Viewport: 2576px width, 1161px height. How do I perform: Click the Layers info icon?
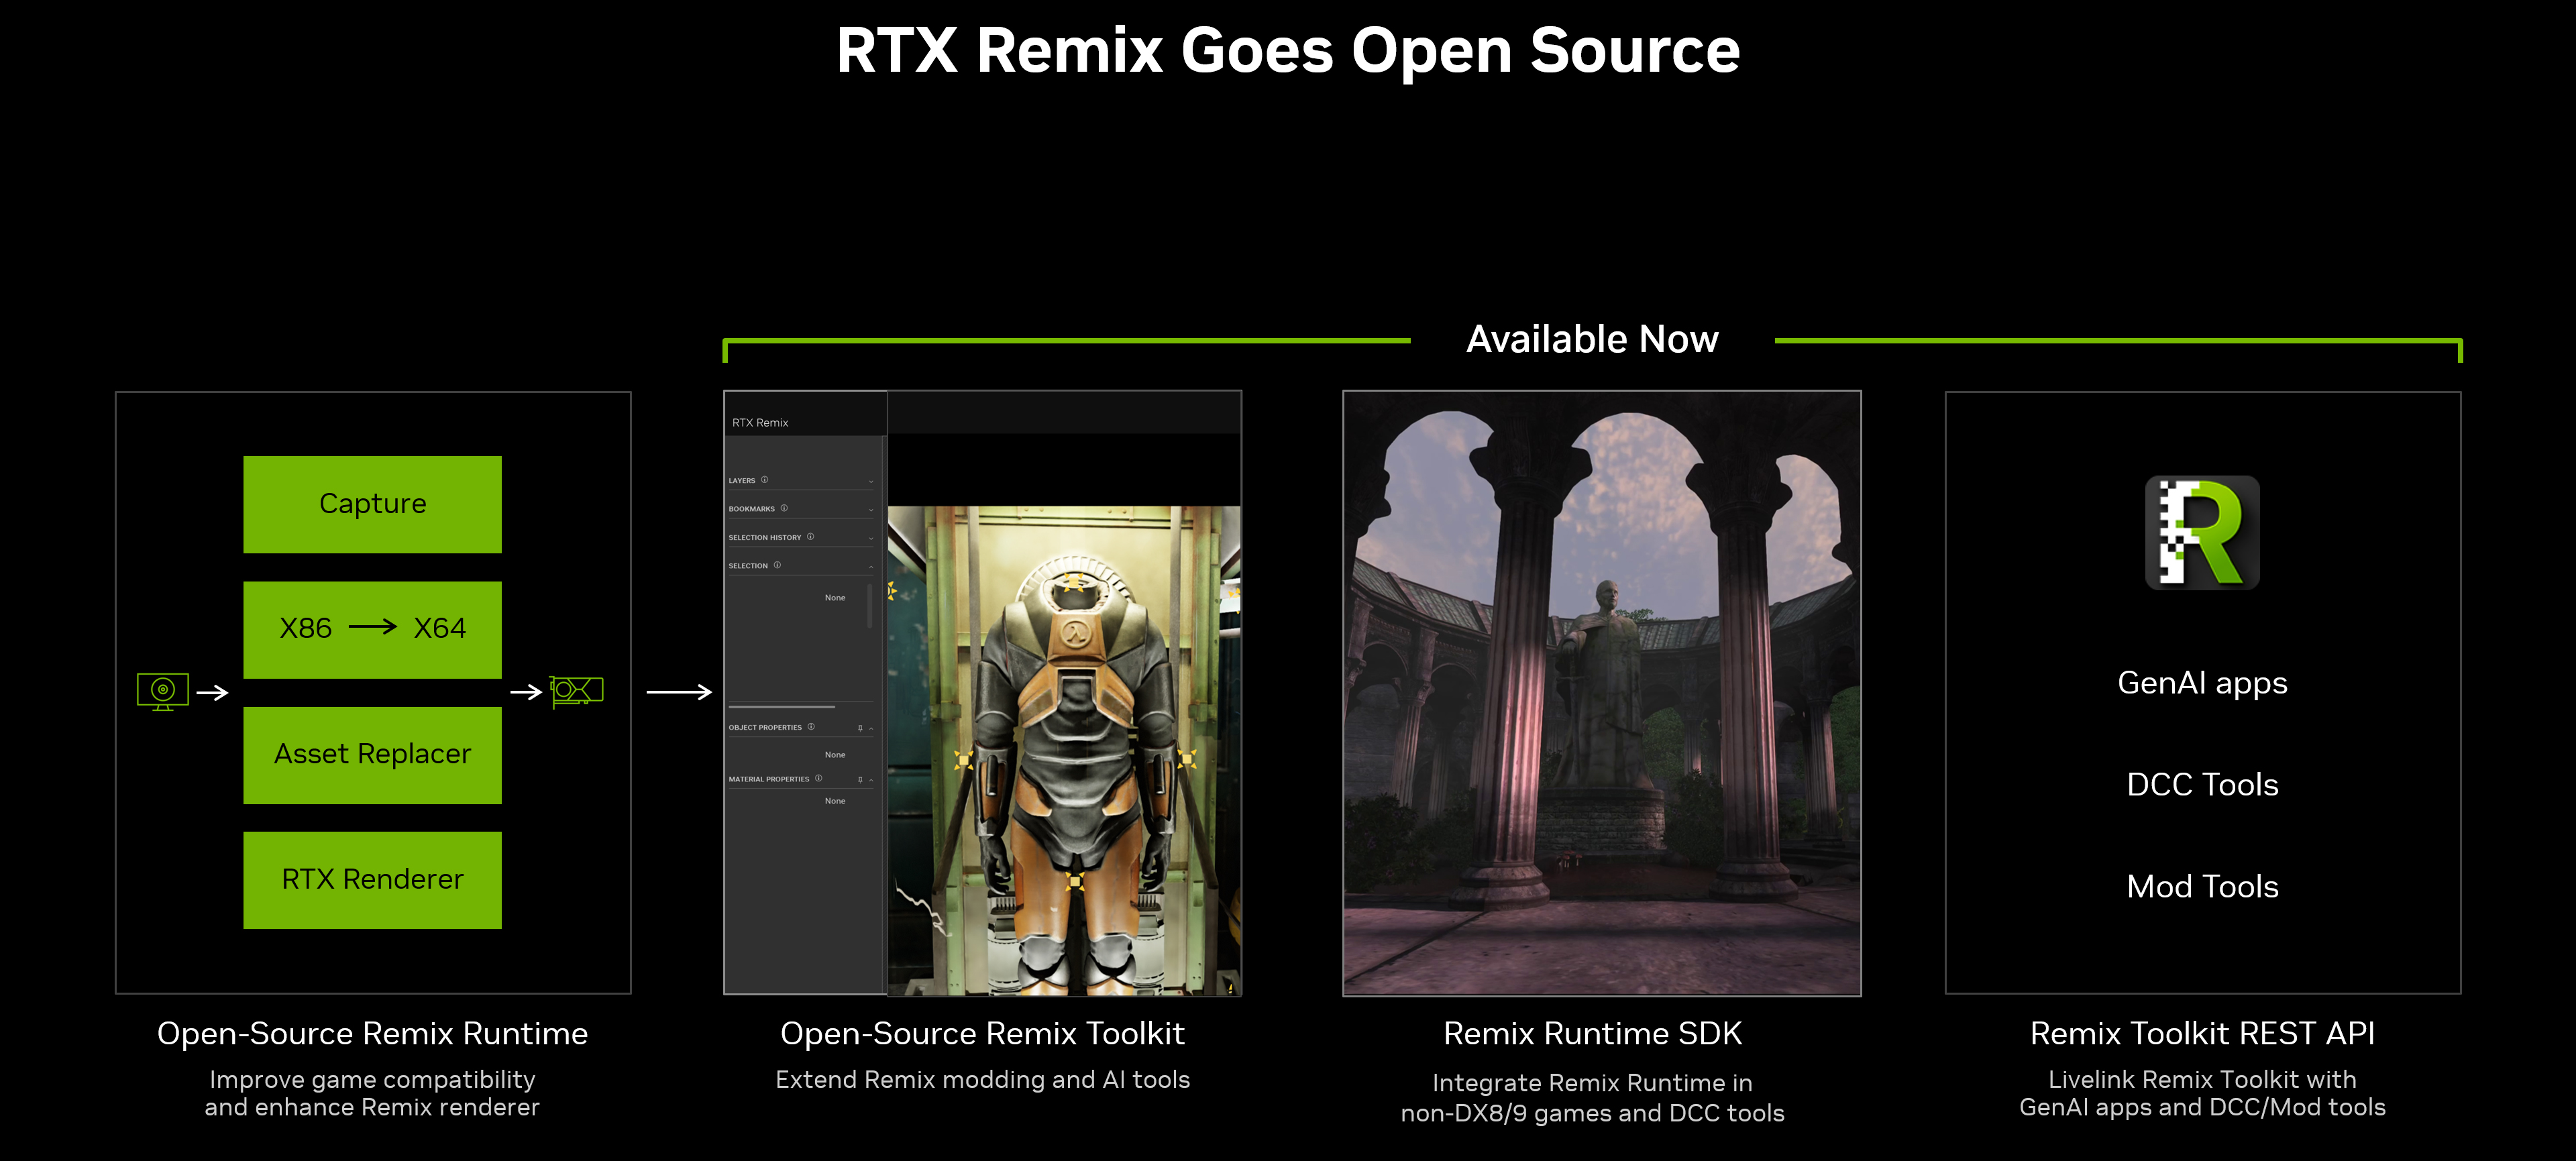[765, 480]
